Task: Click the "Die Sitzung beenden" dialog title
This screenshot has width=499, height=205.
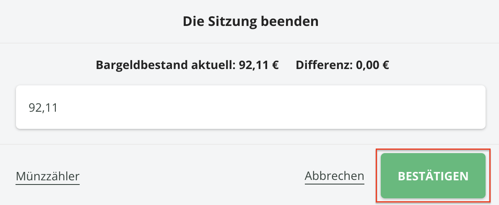Action: (250, 21)
